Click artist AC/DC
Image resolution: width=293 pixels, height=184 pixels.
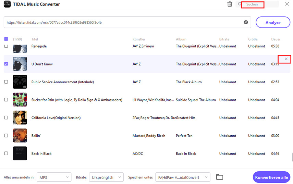[138, 154]
